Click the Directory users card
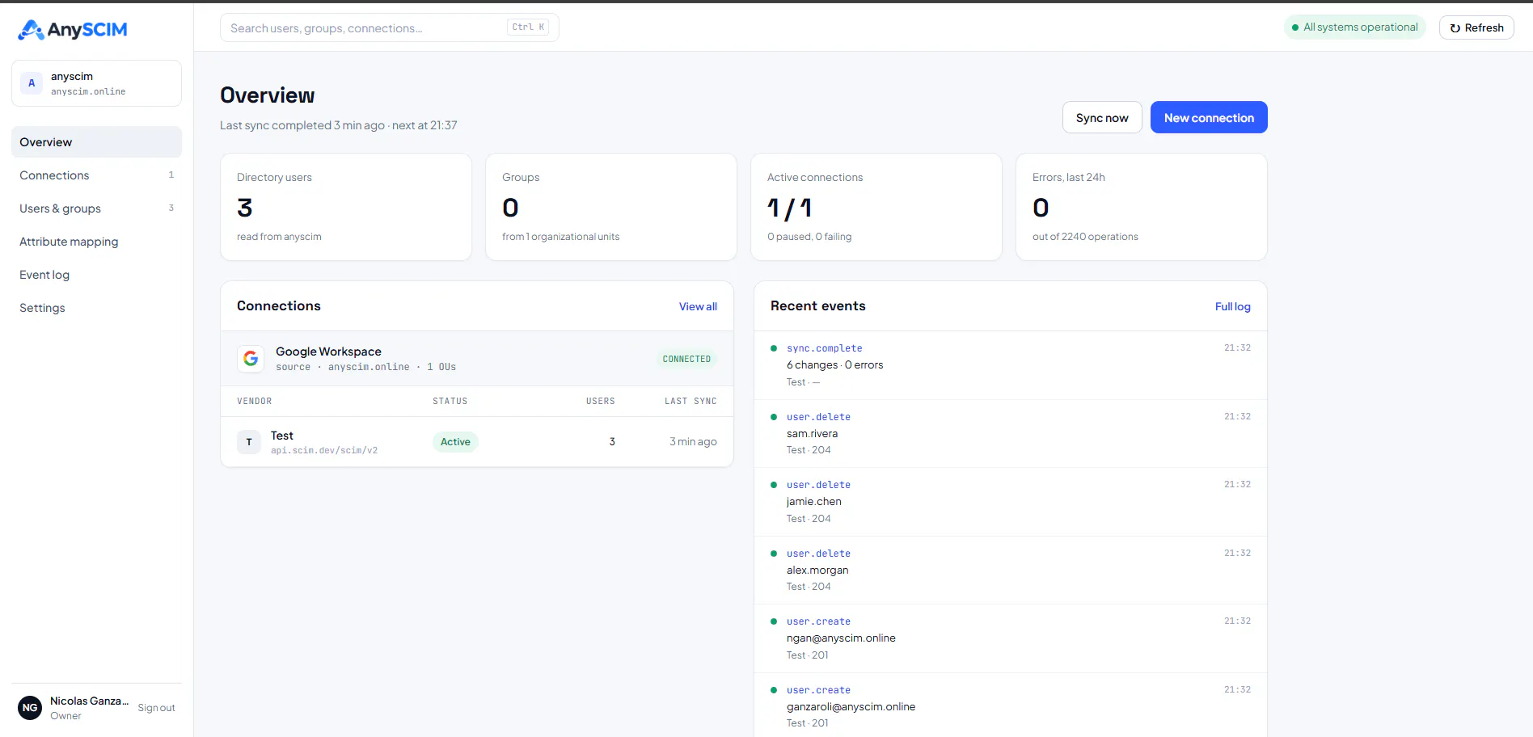The image size is (1533, 737). point(346,207)
